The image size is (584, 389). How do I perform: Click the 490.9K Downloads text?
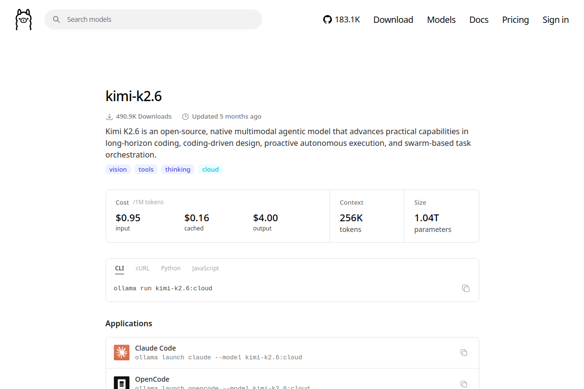144,117
